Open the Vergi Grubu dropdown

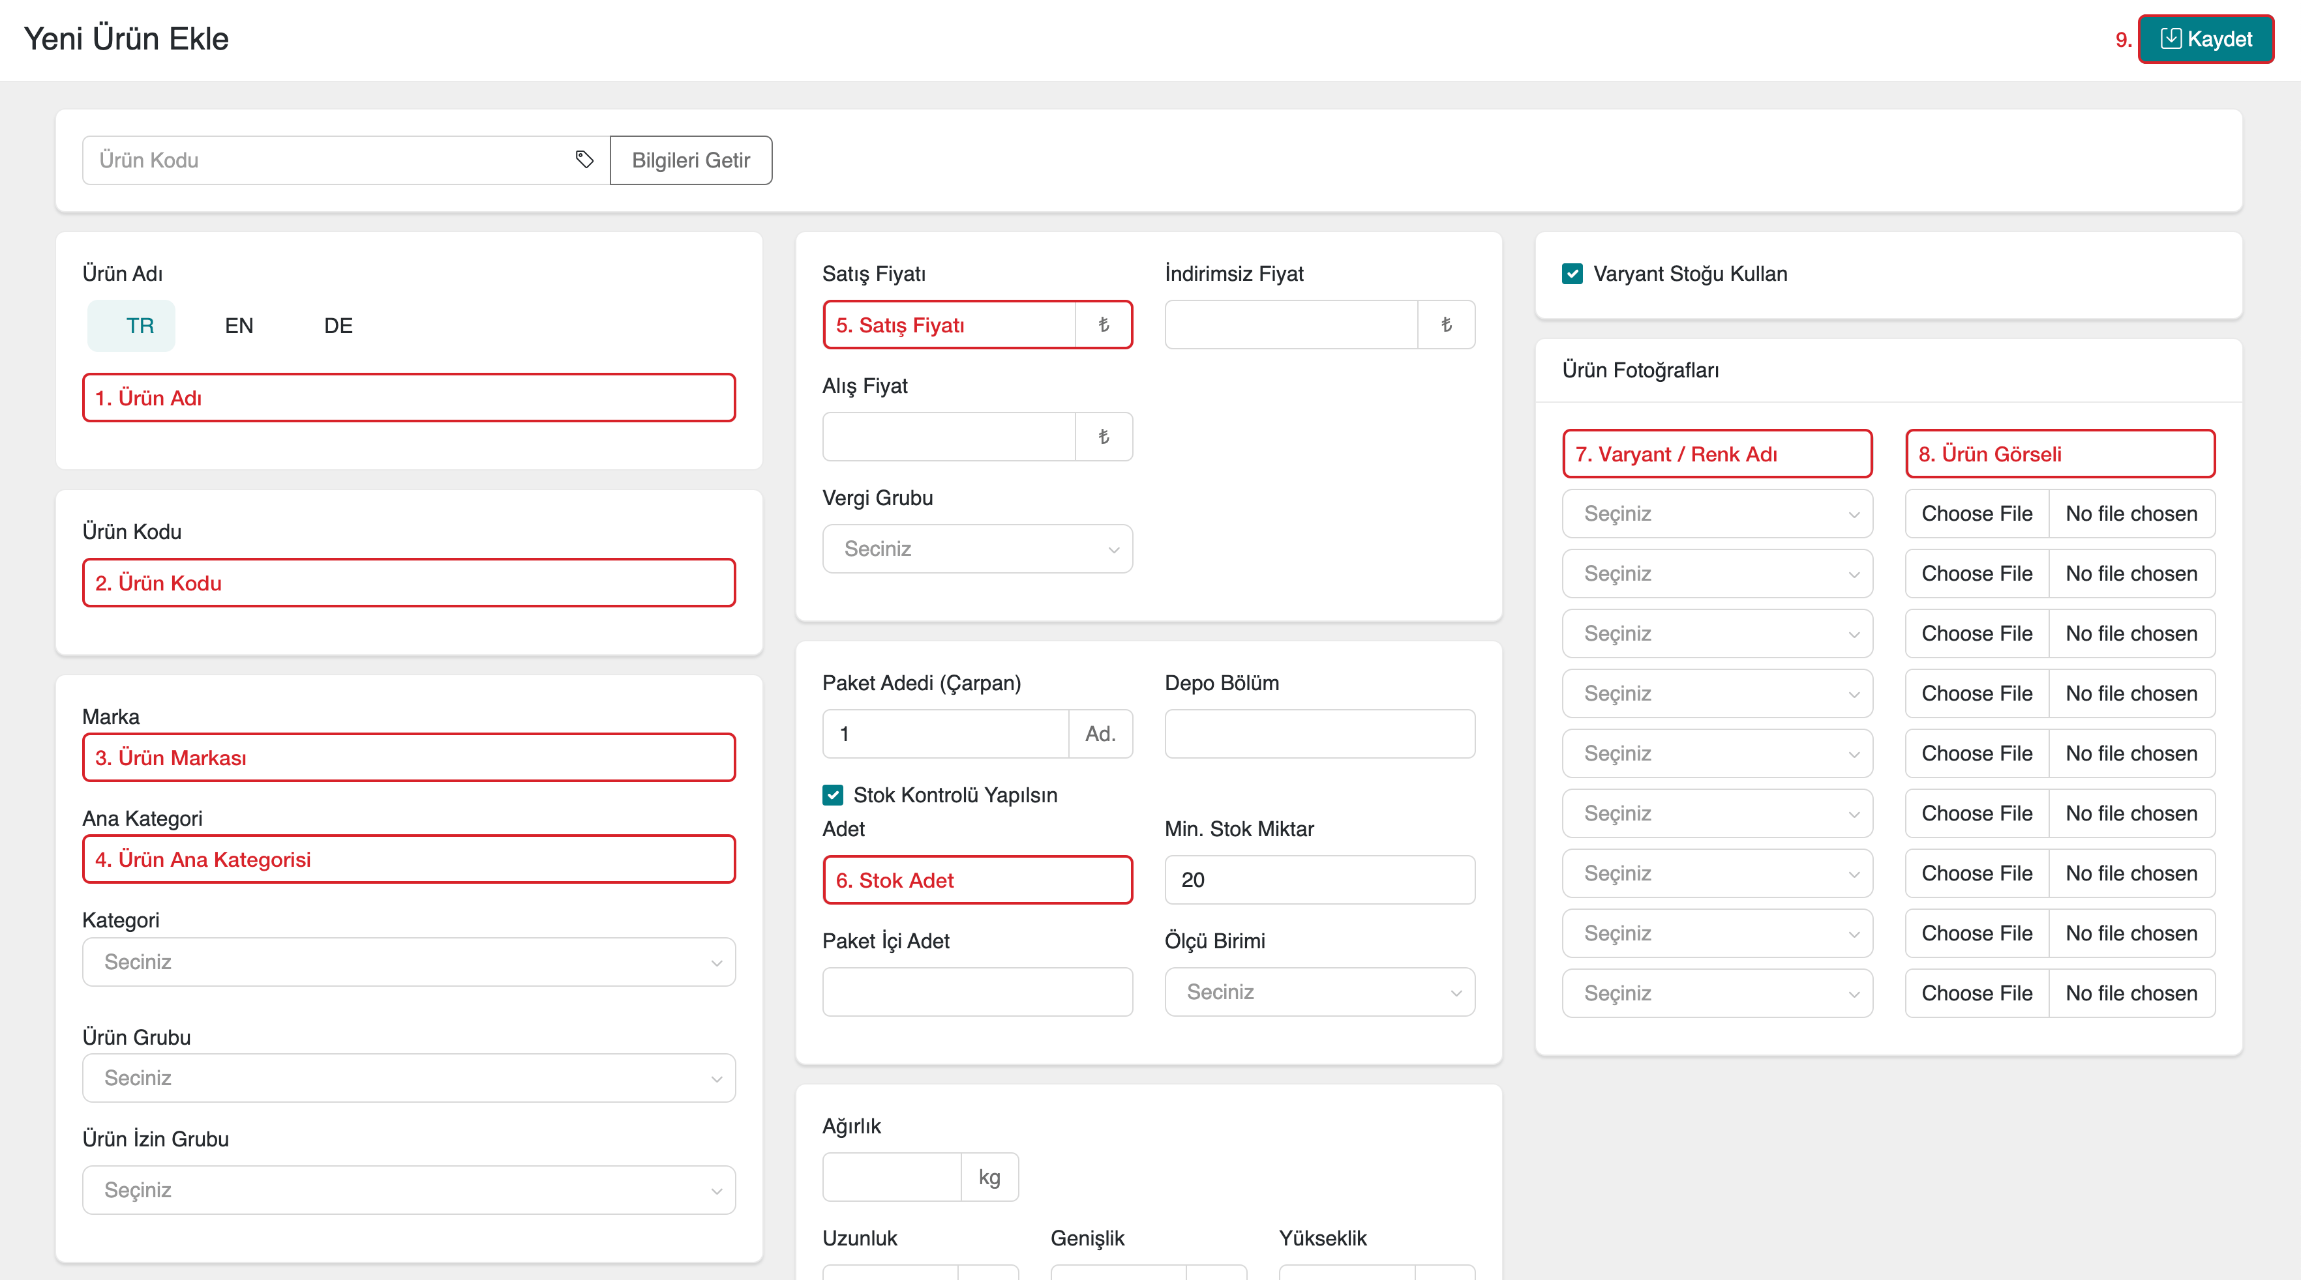tap(977, 549)
